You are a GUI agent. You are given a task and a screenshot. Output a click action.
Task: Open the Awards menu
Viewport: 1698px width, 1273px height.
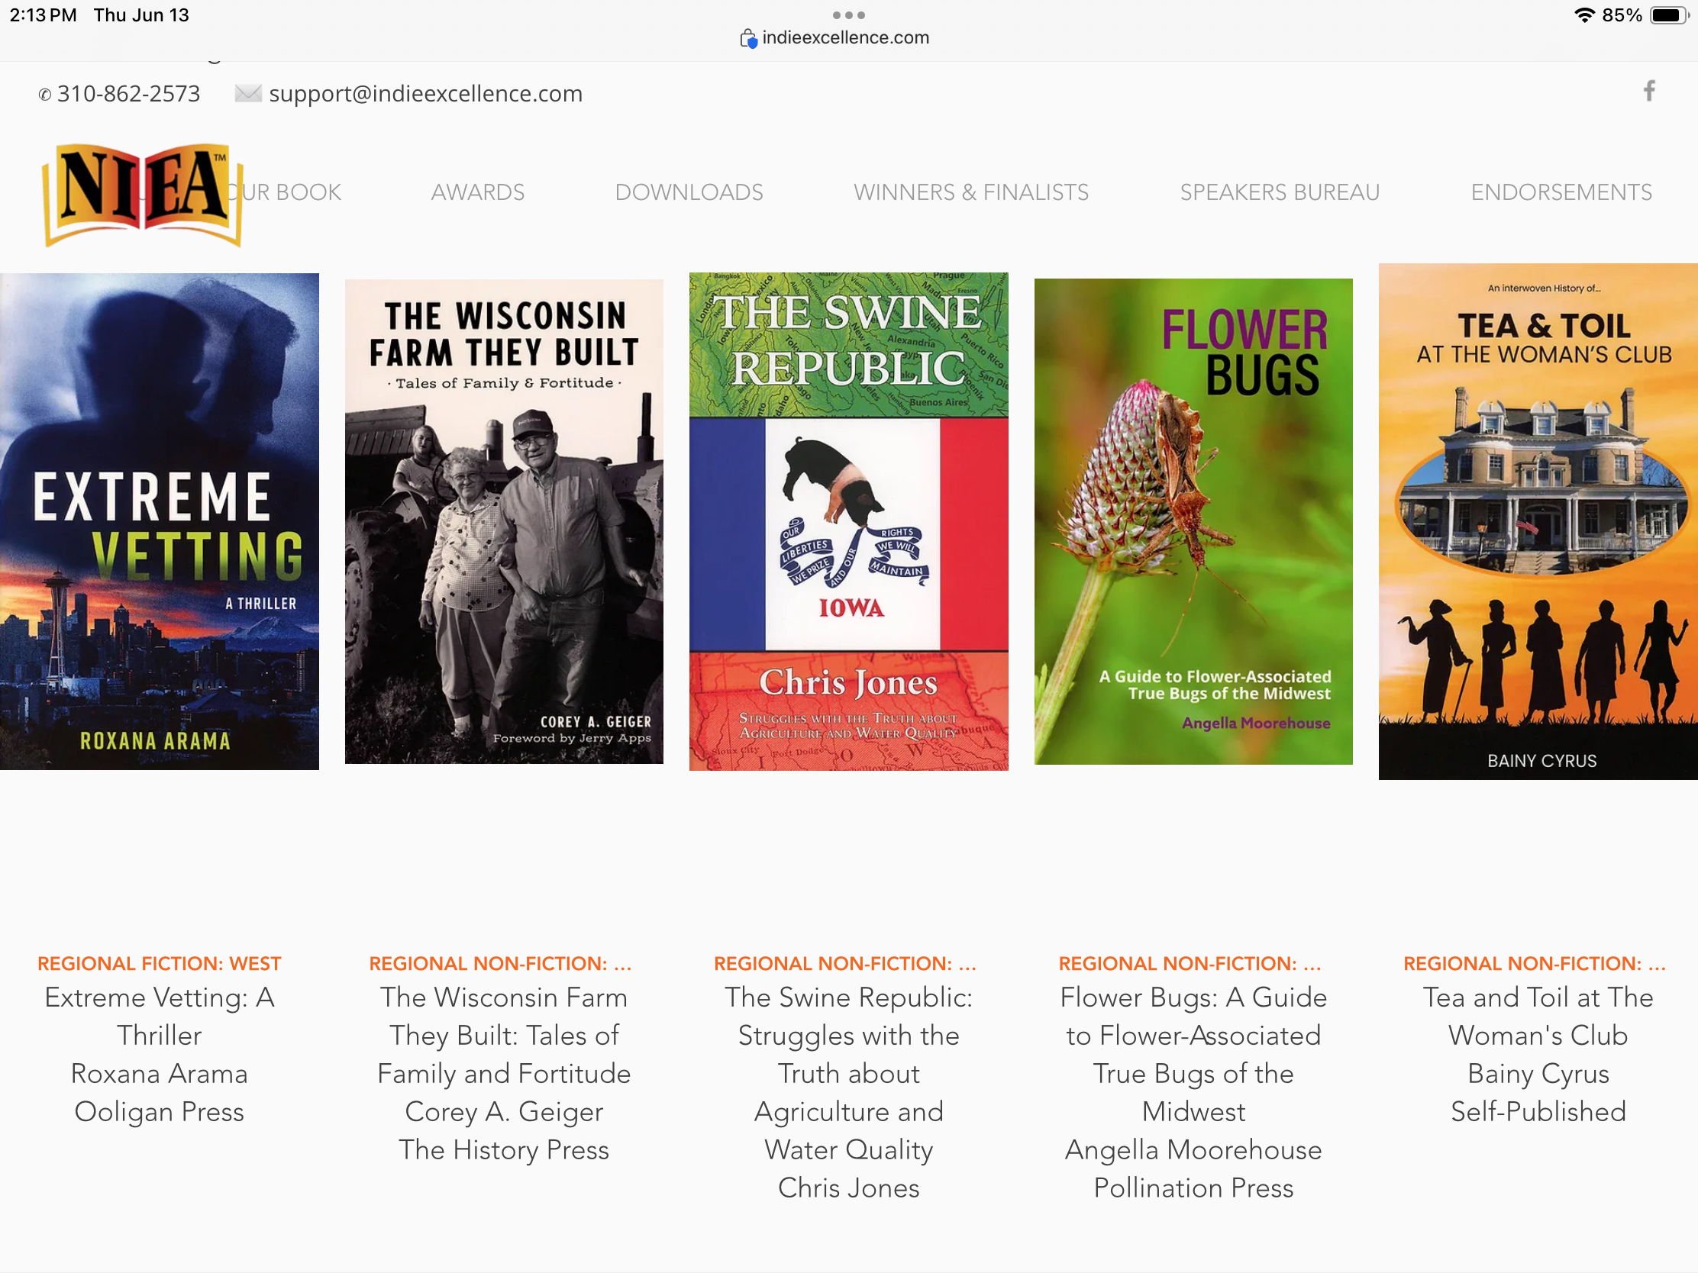click(477, 192)
